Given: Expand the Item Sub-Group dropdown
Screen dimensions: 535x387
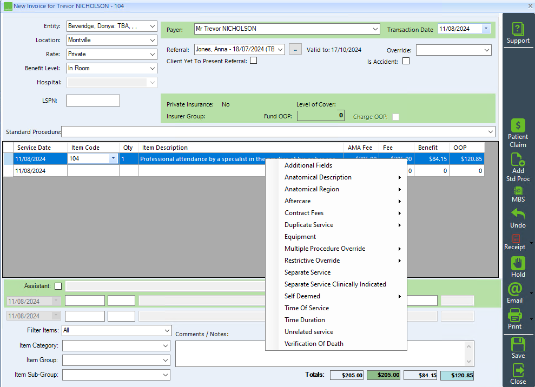Looking at the screenshot, I should 166,375.
